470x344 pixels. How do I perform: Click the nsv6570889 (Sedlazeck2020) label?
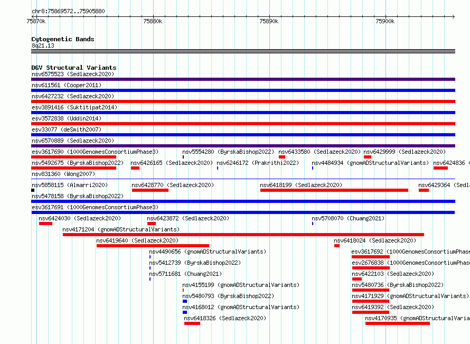click(x=73, y=141)
